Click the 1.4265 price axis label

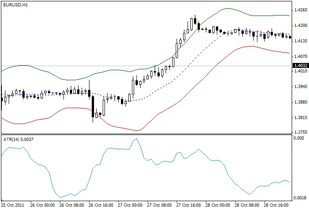click(300, 10)
